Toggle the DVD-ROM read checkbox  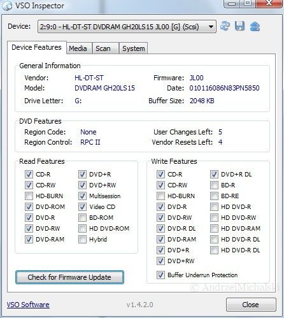[29, 206]
